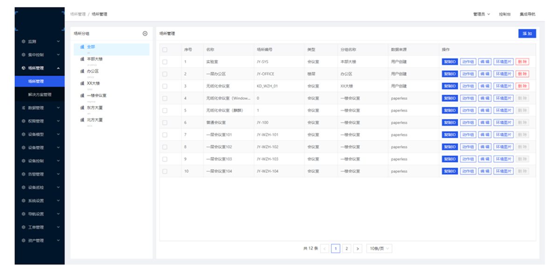The height and width of the screenshot is (270, 560).
Task: Open the 管理员 user dropdown
Action: pos(482,14)
